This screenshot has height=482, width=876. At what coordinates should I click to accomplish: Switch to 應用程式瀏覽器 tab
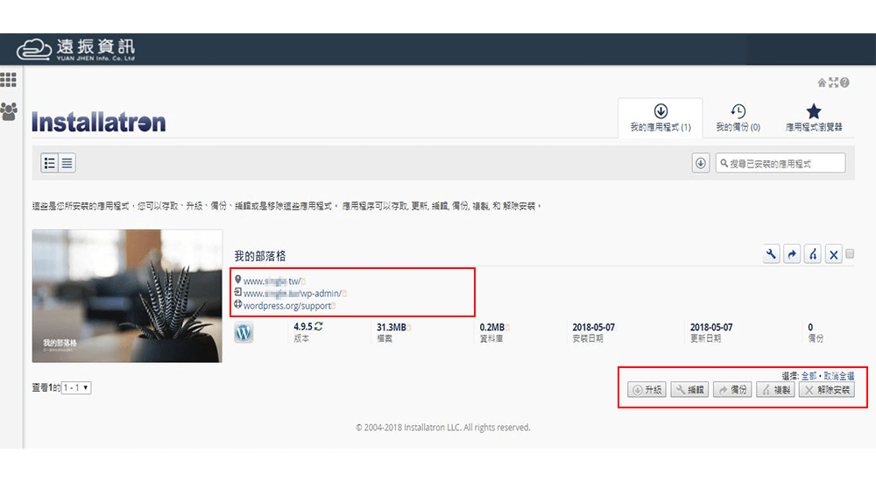click(814, 118)
